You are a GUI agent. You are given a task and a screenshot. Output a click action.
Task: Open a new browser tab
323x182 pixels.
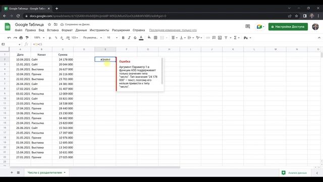click(x=57, y=9)
